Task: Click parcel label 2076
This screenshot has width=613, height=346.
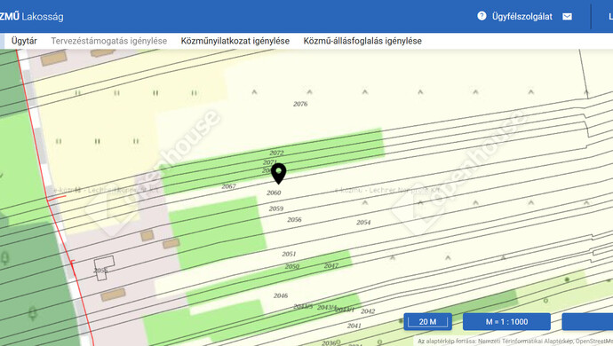Action: [300, 104]
